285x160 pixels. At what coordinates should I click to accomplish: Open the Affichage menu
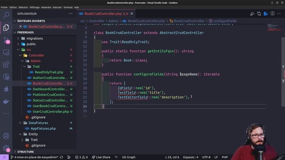pyautogui.click(x=35, y=8)
